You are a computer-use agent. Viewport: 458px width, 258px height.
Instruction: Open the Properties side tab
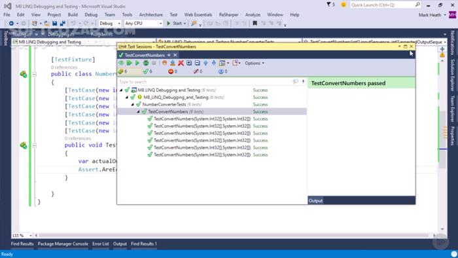coord(452,136)
